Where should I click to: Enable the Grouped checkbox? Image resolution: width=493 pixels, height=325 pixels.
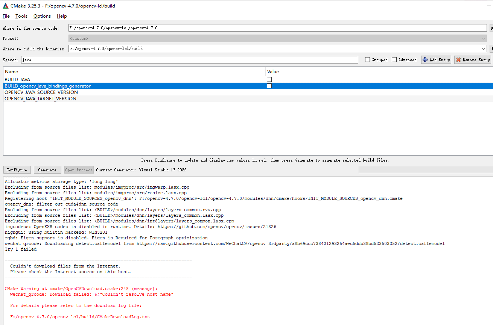[x=368, y=59]
